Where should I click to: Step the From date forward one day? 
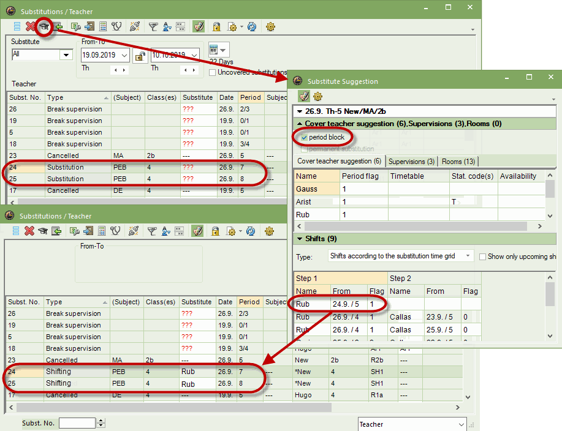(x=124, y=70)
